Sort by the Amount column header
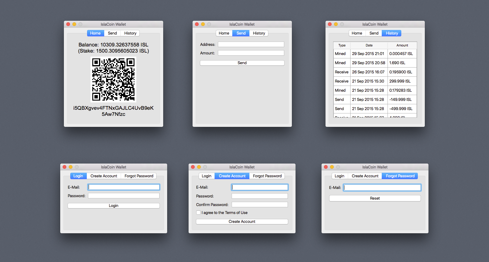Image resolution: width=489 pixels, height=262 pixels. (402, 45)
